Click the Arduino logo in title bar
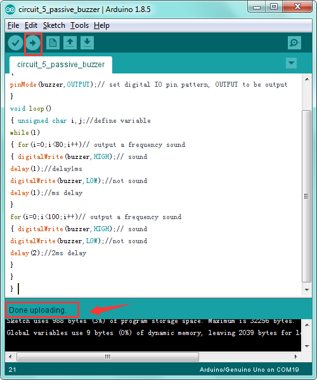This screenshot has width=317, height=380. (10, 9)
